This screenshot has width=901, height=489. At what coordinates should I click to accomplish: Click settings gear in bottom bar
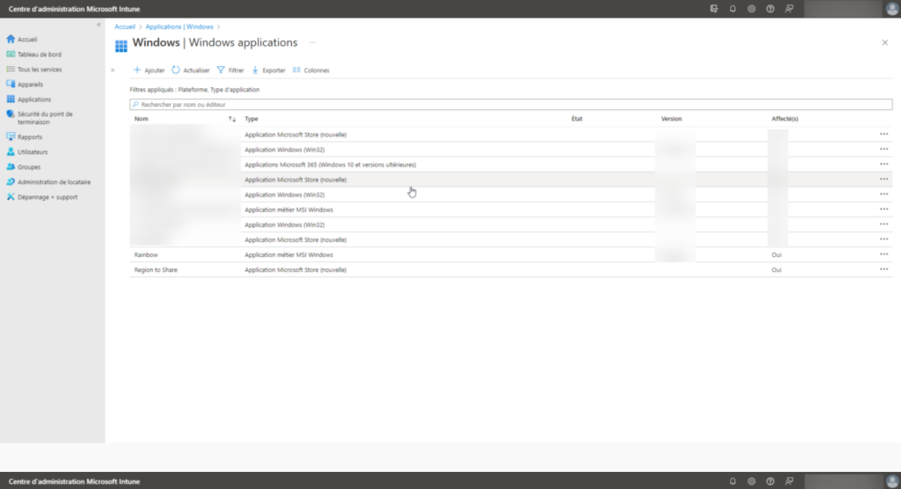(x=752, y=482)
